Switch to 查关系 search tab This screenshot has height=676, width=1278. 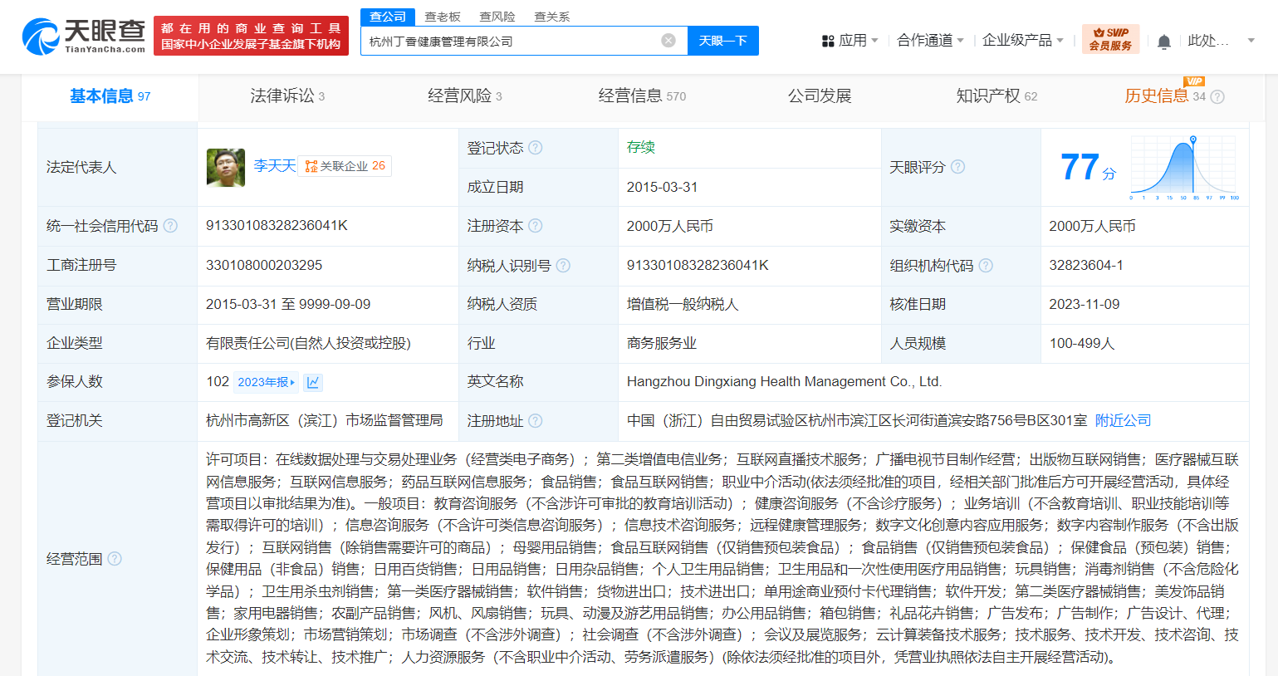click(552, 17)
